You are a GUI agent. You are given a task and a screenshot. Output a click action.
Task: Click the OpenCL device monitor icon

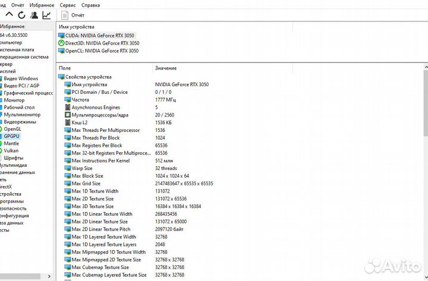click(x=61, y=50)
